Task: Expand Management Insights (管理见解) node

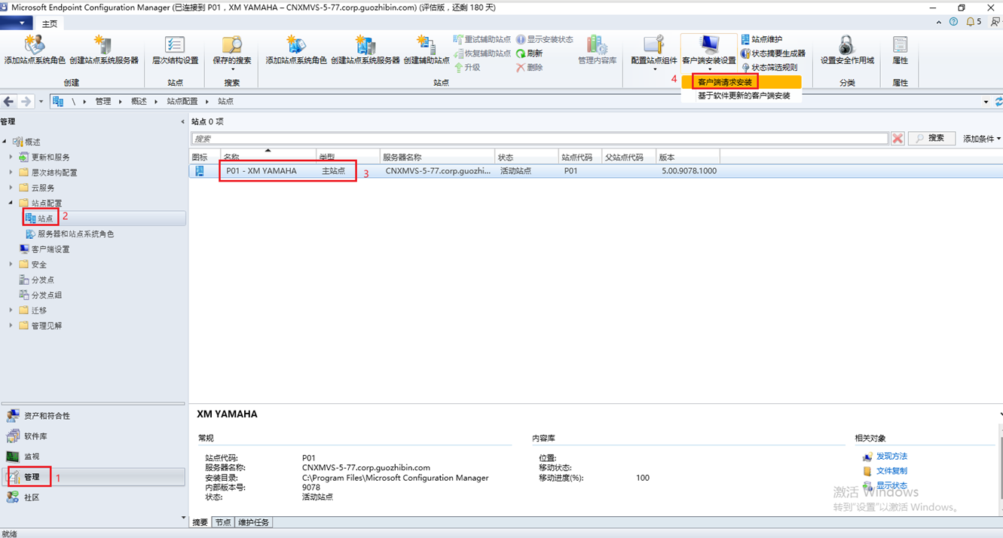Action: 11,326
